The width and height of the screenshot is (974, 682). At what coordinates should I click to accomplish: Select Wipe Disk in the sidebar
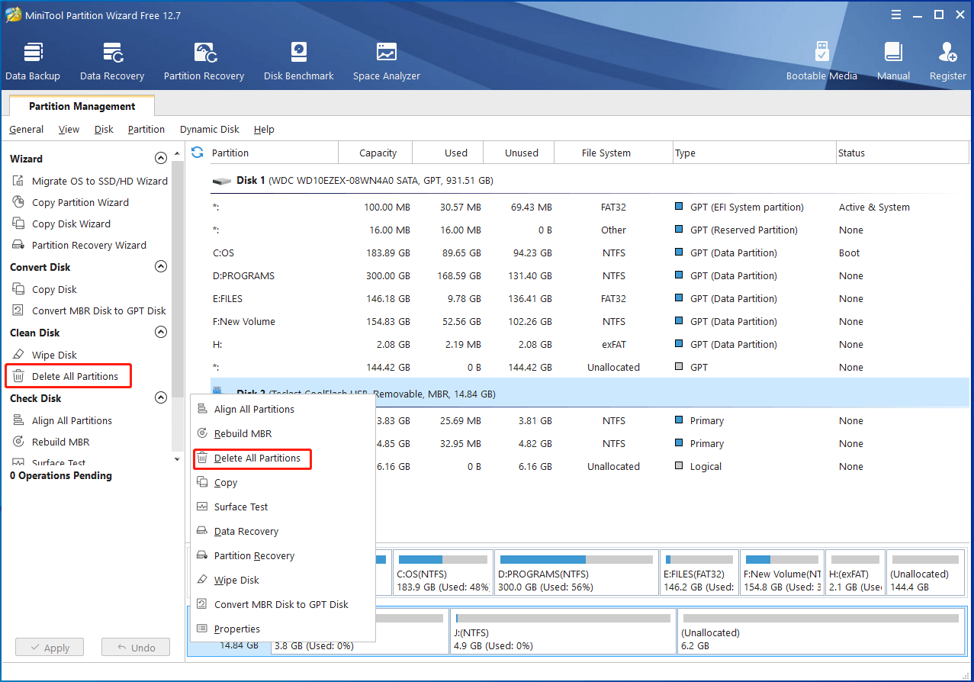tap(45, 355)
